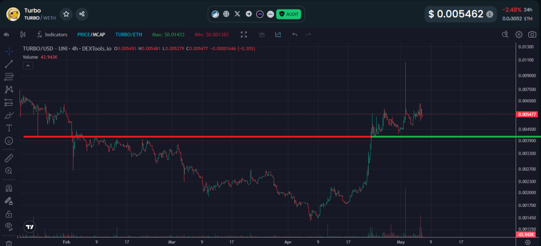Click the price info icon

click(x=489, y=14)
